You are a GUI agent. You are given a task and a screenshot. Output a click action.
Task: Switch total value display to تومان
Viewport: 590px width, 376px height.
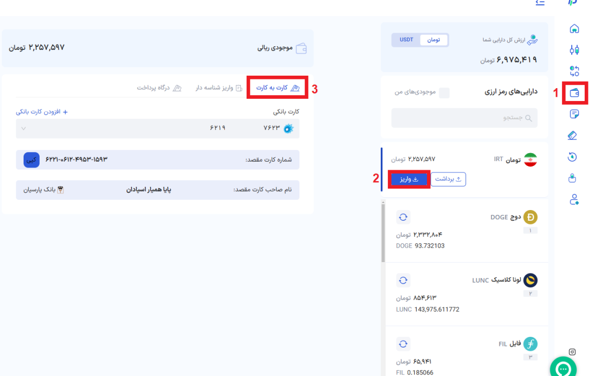(x=433, y=40)
